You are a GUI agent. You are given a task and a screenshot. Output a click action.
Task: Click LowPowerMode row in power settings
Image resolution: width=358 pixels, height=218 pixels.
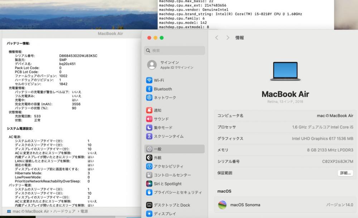click(x=52, y=177)
